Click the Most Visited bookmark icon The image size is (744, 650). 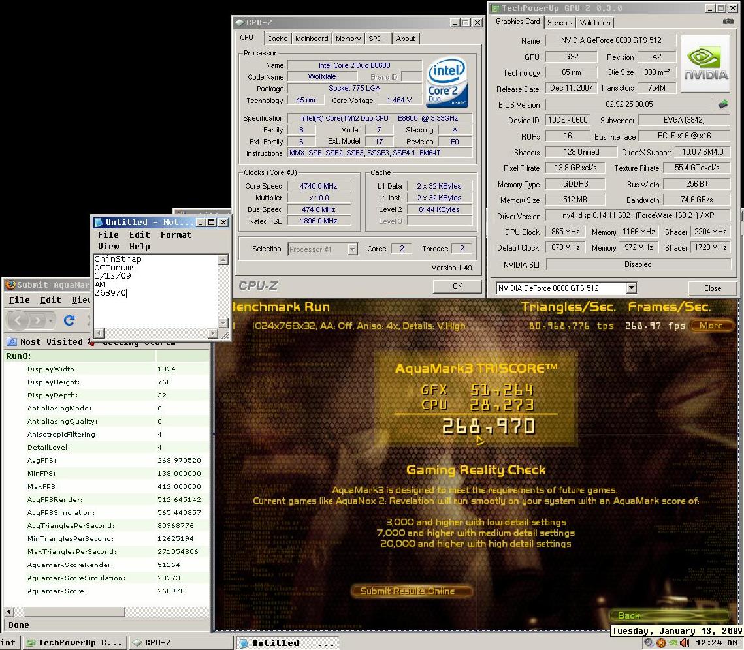(11, 341)
